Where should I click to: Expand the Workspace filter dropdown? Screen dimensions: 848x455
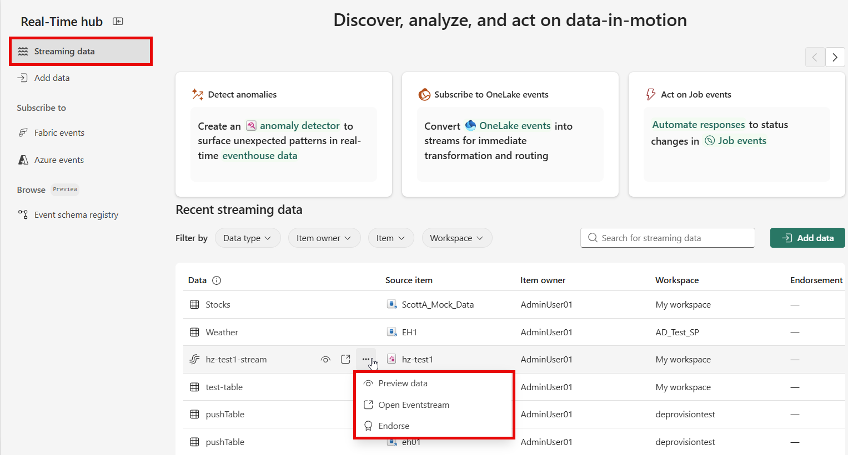[456, 238]
